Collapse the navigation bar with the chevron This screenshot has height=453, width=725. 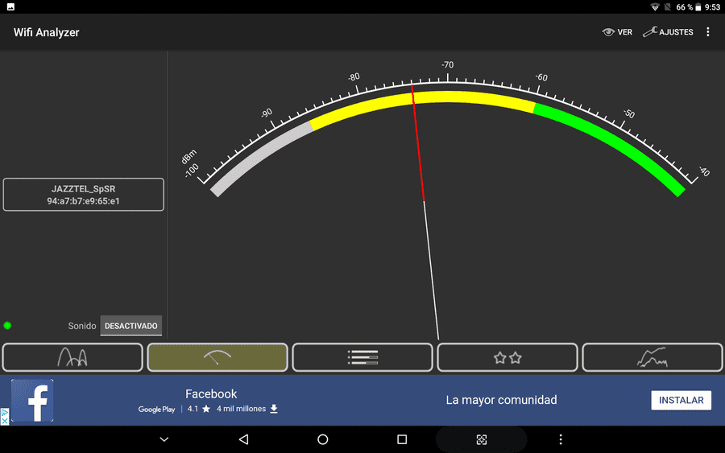tap(164, 439)
